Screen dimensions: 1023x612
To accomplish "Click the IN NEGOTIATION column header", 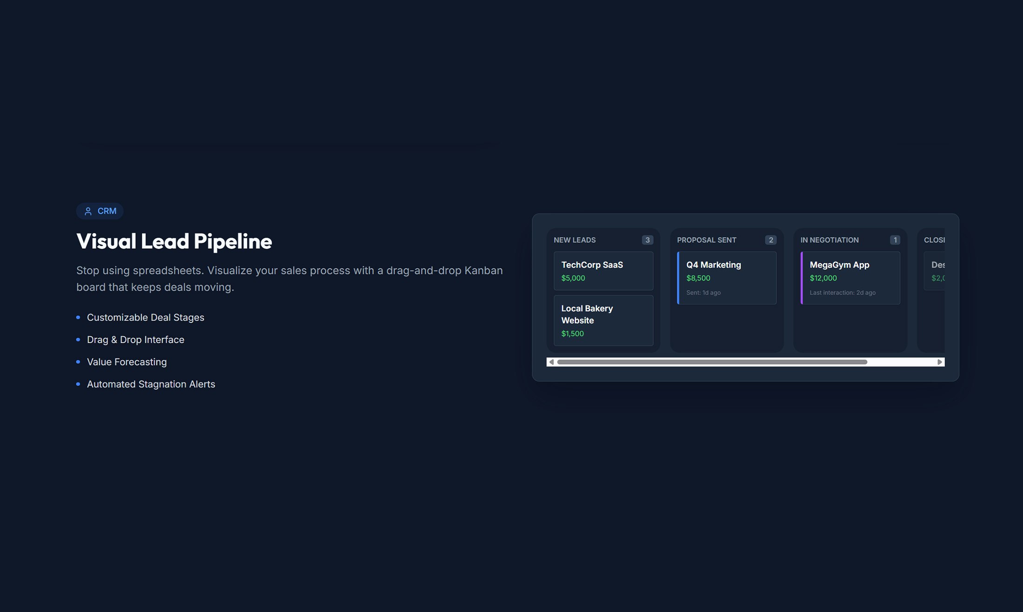I will point(829,240).
